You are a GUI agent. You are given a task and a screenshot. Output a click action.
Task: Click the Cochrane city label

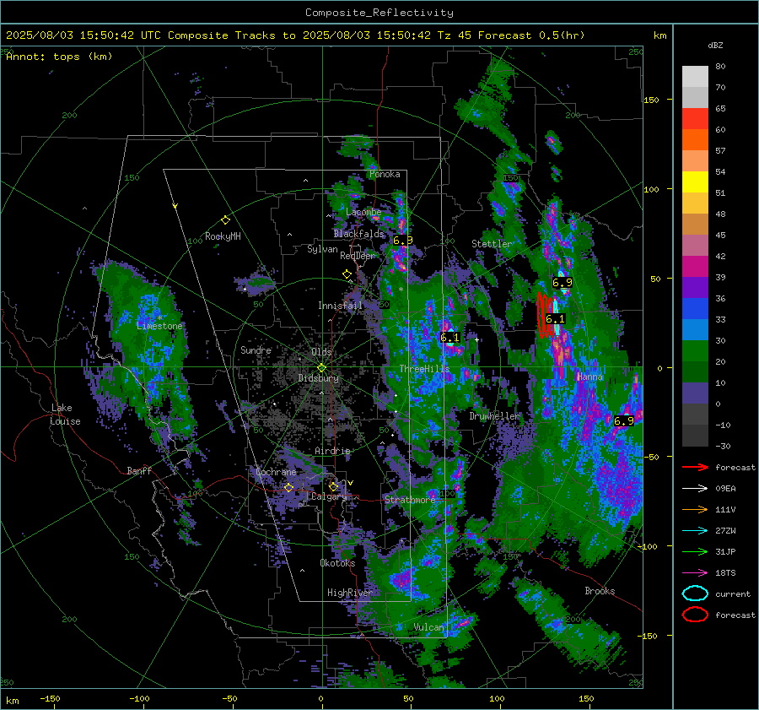(x=276, y=472)
